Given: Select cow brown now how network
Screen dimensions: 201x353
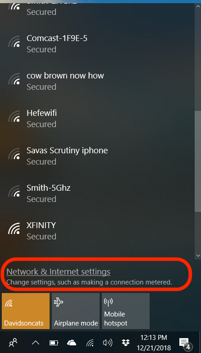Looking at the screenshot, I should (97, 81).
